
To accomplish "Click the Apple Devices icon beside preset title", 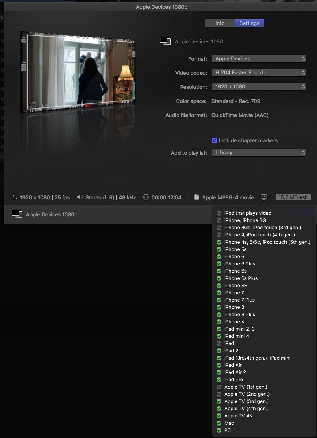I will pyautogui.click(x=165, y=41).
